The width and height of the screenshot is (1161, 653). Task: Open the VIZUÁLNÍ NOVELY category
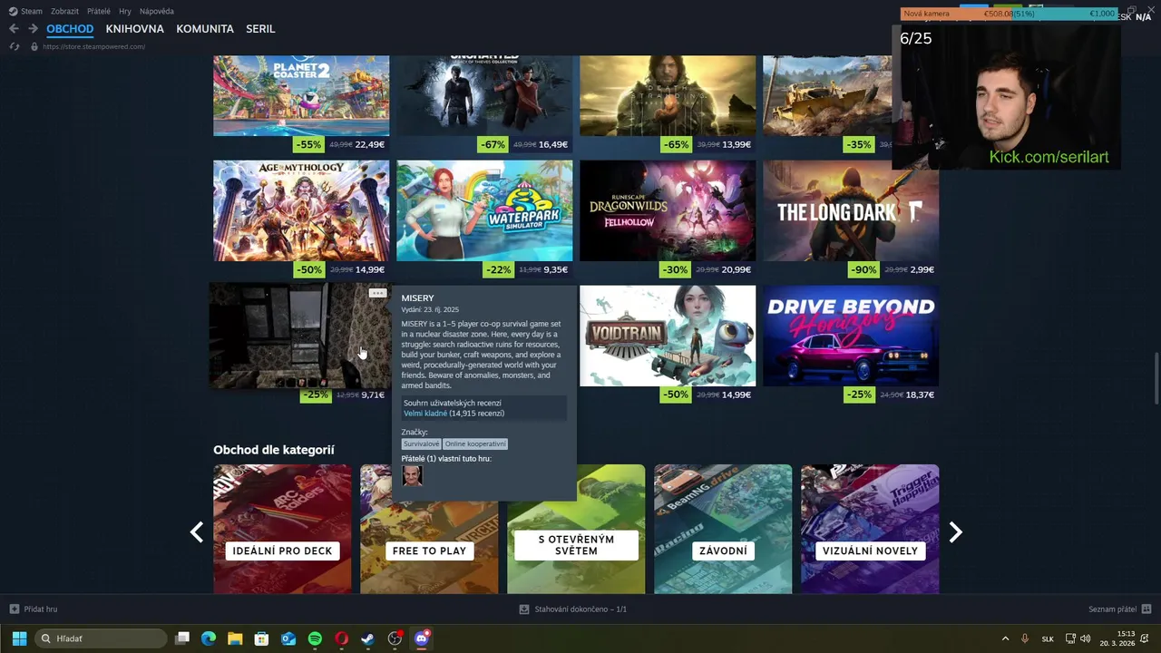(x=870, y=530)
